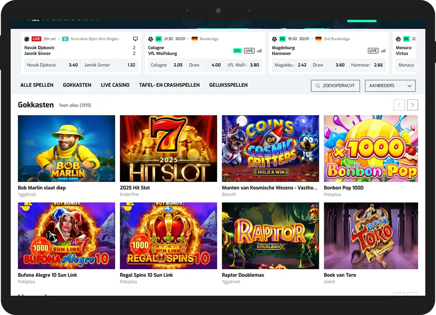Open the Bonbon Pop 1000 thumbnail

[x=371, y=149]
